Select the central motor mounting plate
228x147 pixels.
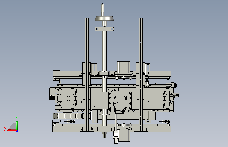tap(120, 101)
